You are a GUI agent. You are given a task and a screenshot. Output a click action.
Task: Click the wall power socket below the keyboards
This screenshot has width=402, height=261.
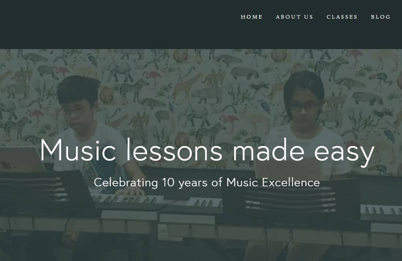[x=162, y=230]
